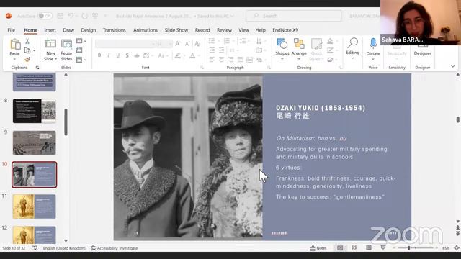
Task: Switch to the Insert tab
Action: 50,30
